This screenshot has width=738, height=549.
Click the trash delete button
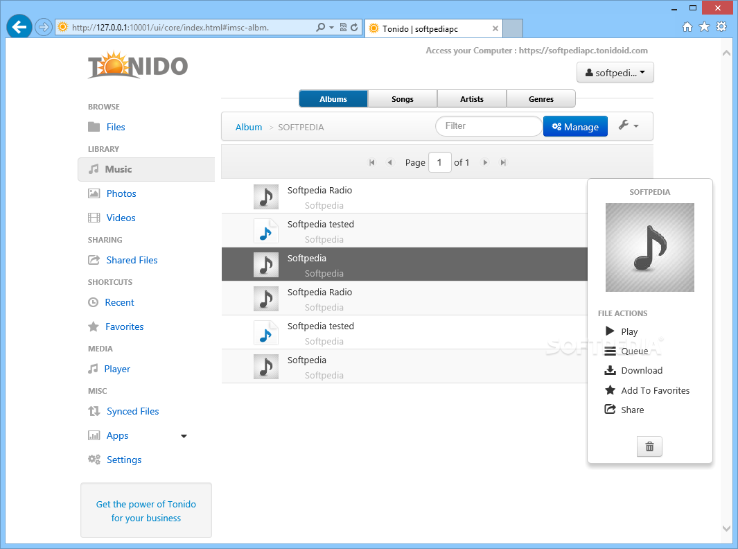click(x=649, y=446)
